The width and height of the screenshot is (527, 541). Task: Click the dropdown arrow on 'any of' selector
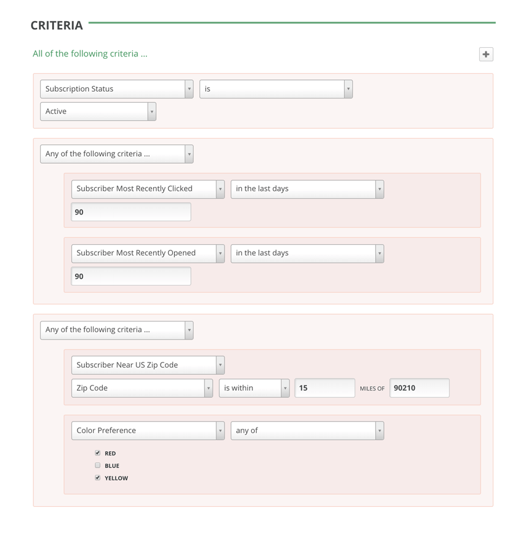(x=379, y=430)
